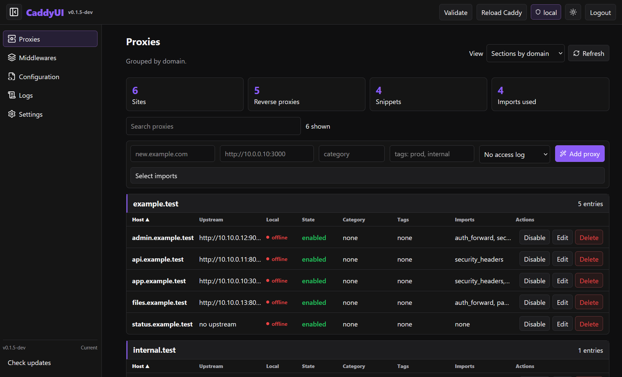Viewport: 622px width, 377px height.
Task: Open the Settings page
Action: pos(50,114)
